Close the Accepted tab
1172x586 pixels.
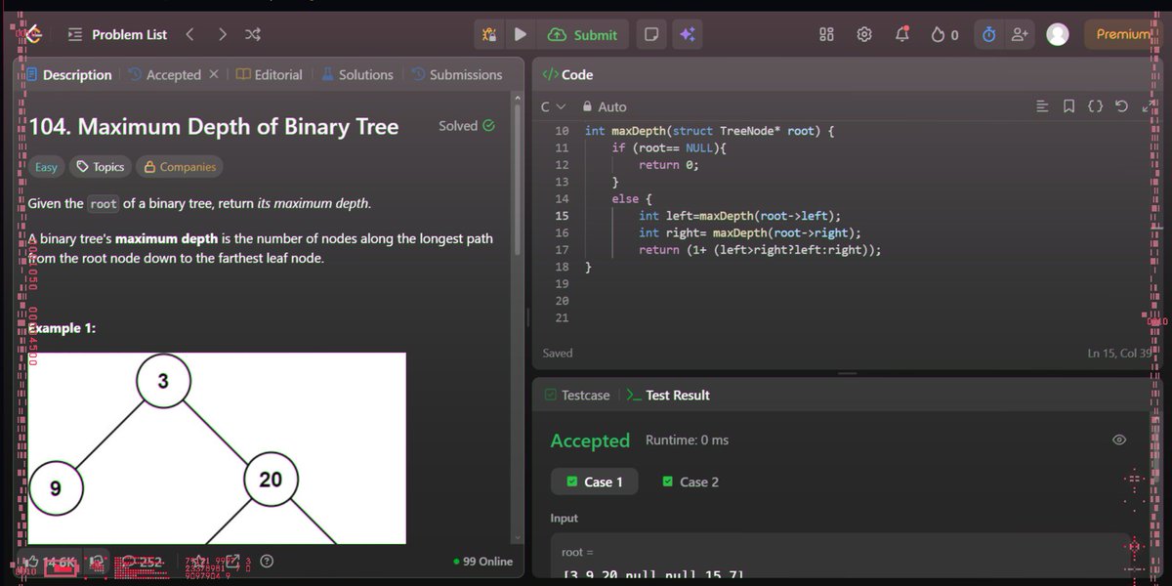[x=214, y=75]
